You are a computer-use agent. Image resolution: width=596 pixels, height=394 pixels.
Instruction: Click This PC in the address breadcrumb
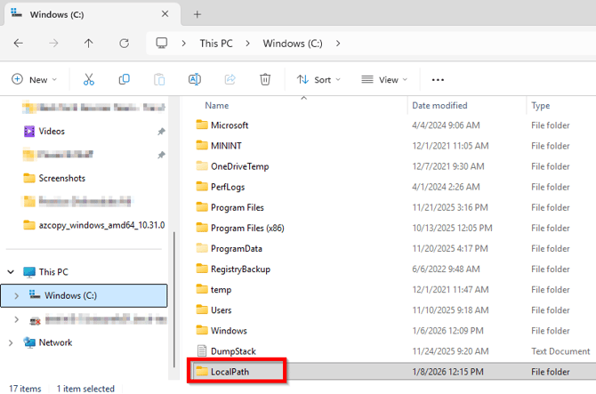pyautogui.click(x=217, y=43)
